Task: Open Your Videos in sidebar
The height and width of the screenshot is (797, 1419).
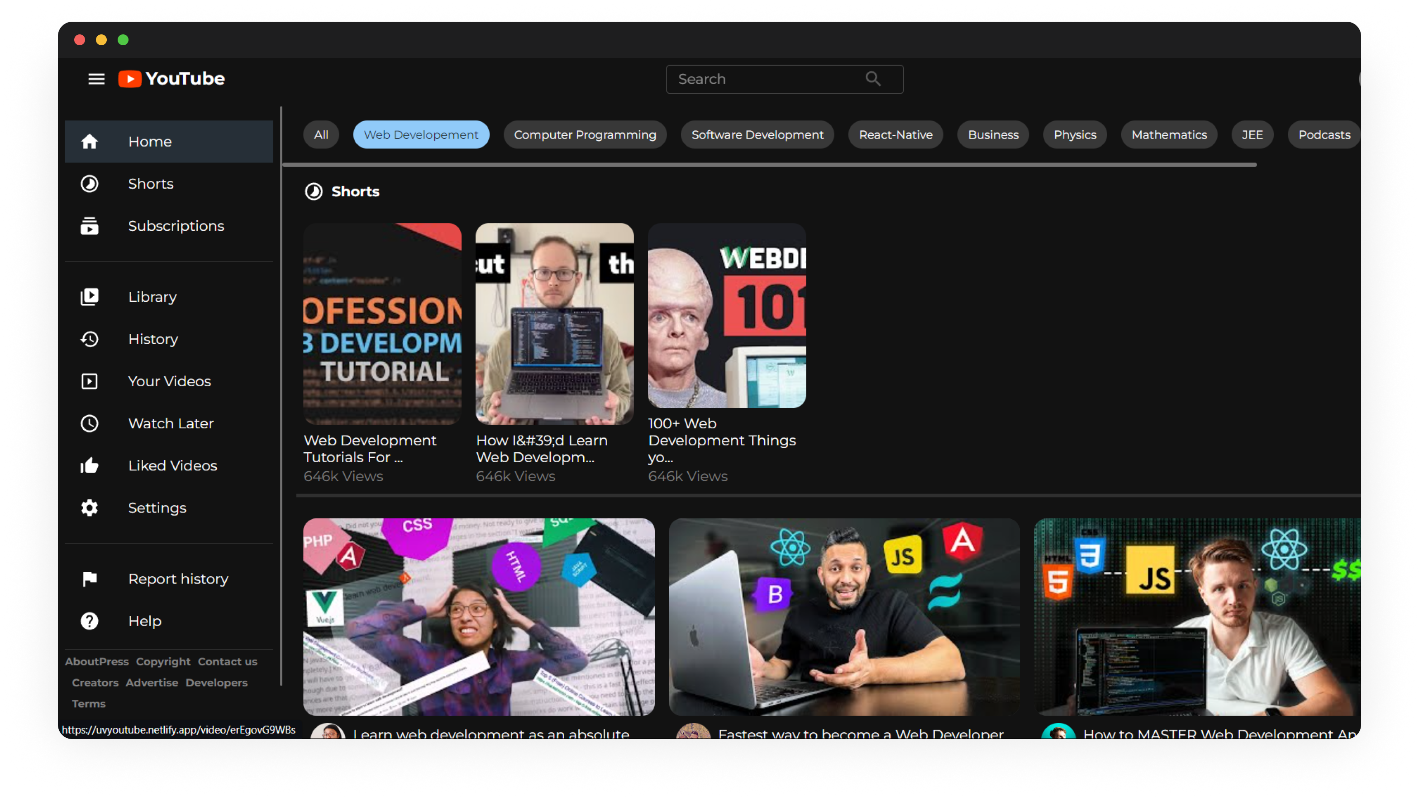Action: (x=169, y=381)
